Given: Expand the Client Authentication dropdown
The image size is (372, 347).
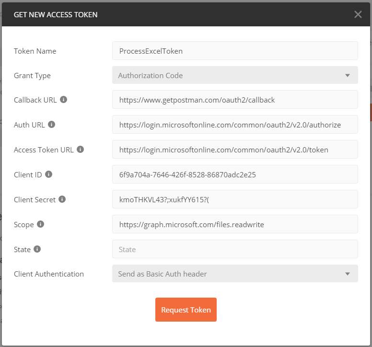Looking at the screenshot, I should point(235,274).
